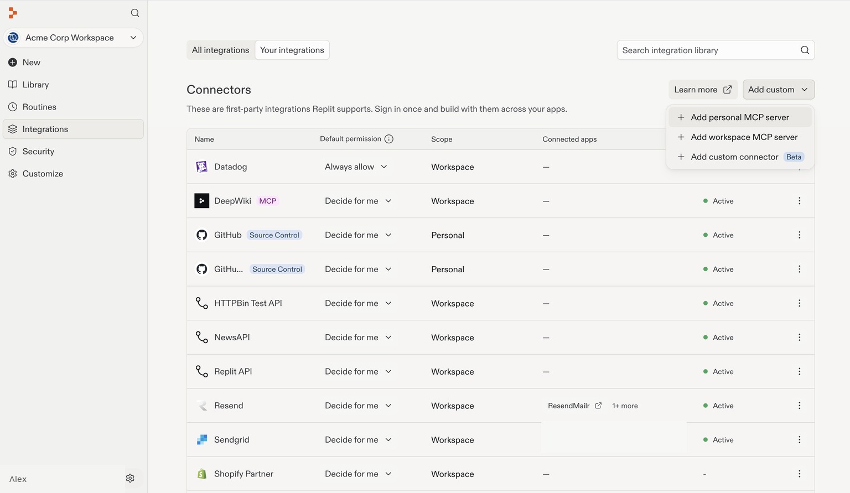Screen dimensions: 850x493
Task: Click New in the sidebar
Action: click(73, 63)
